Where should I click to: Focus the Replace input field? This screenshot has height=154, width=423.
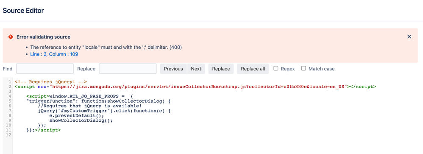point(128,69)
